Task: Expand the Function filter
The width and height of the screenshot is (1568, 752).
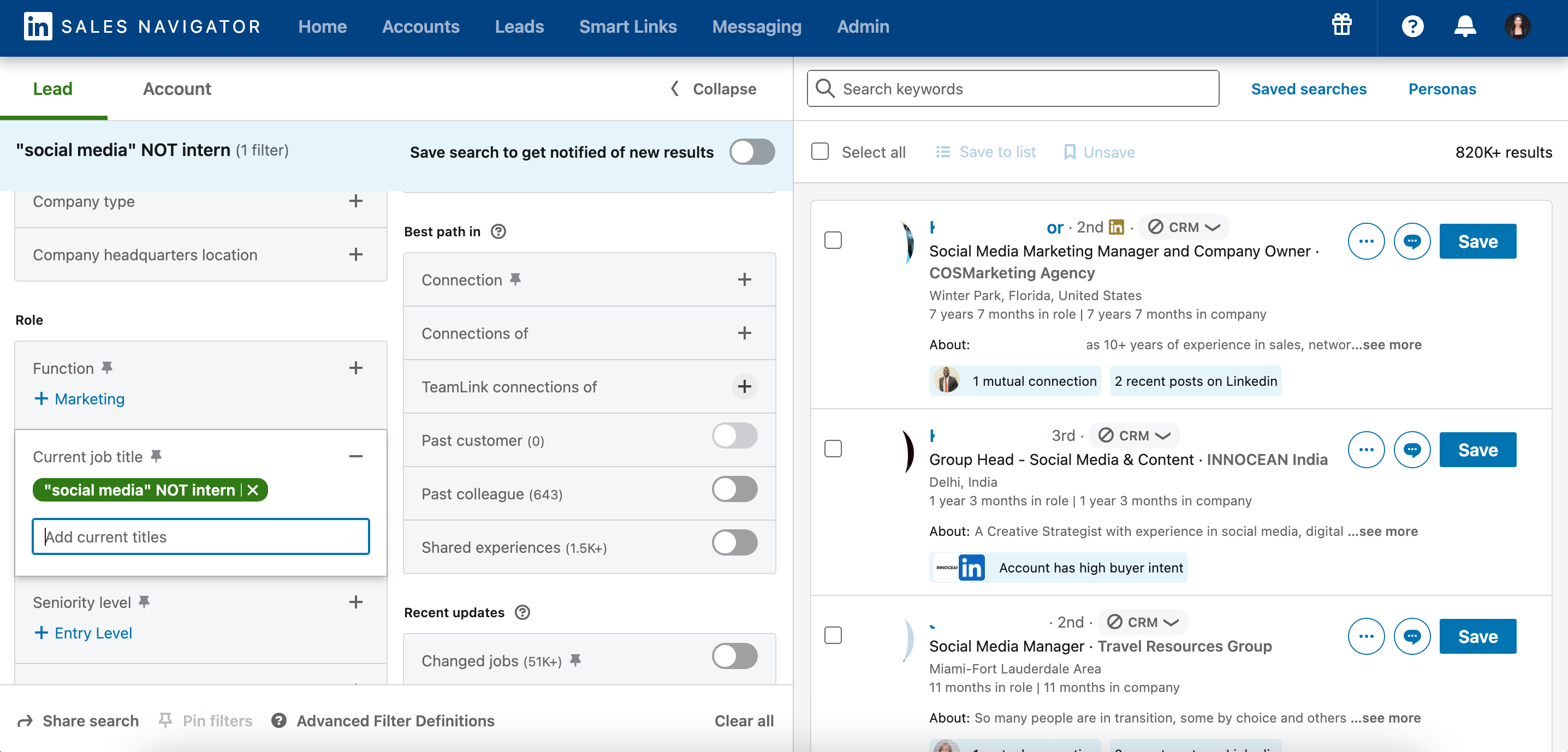Action: 356,367
